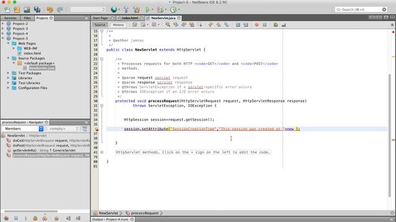Click in the Search field at the top right
This screenshot has height=222, width=396.
pos(361,10)
